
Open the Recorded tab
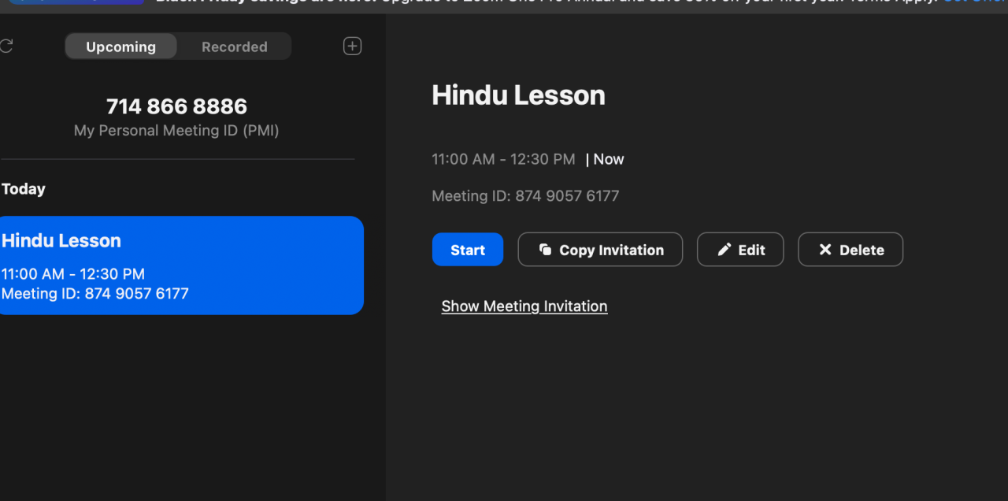[x=234, y=46]
